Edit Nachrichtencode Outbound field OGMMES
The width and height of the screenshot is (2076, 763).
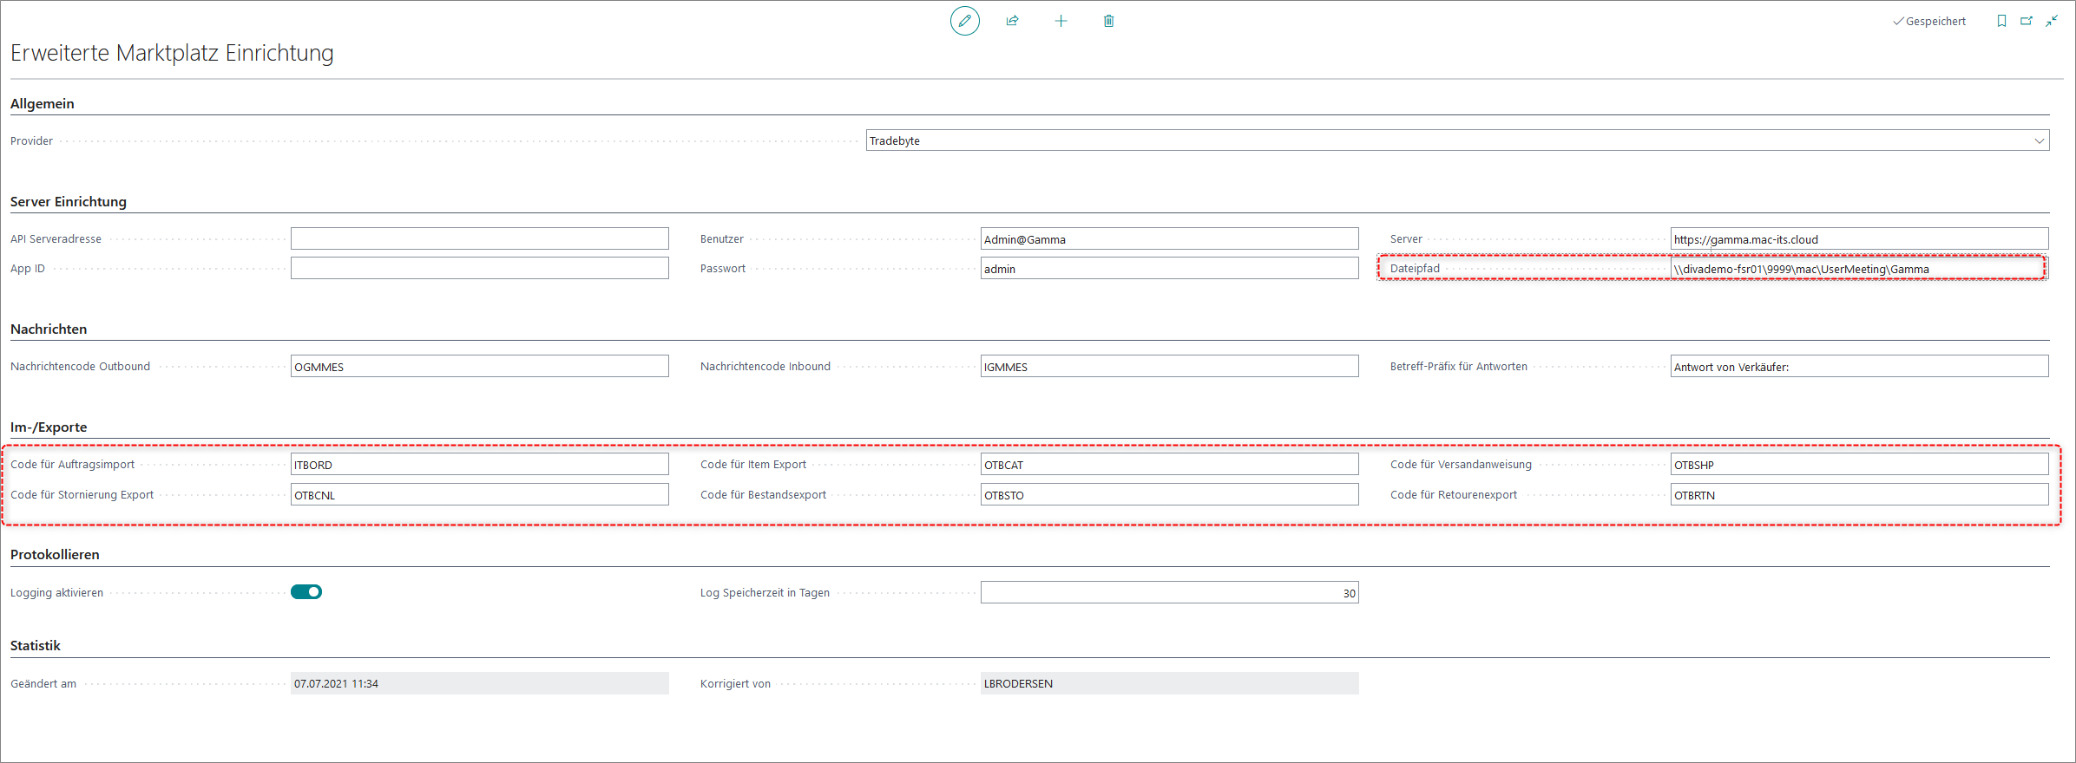point(480,366)
